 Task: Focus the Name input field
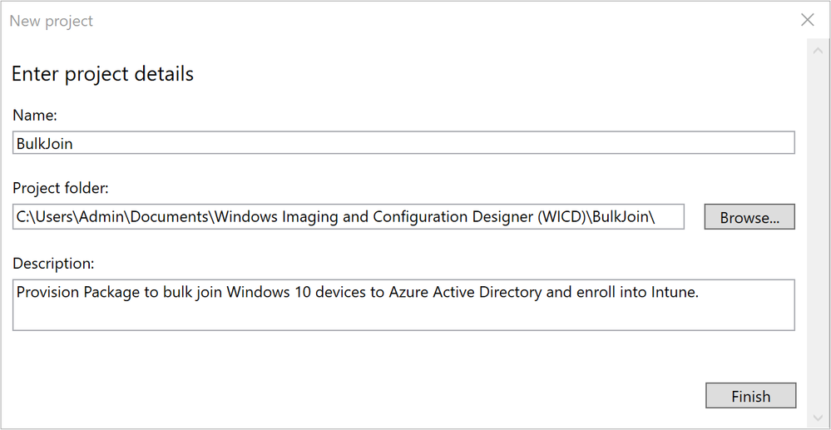click(404, 143)
